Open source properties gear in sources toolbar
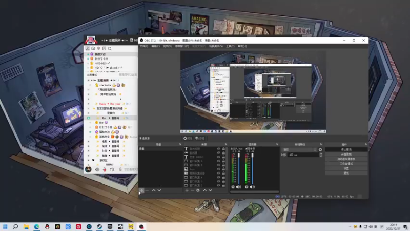Image resolution: width=410 pixels, height=231 pixels. [198, 190]
